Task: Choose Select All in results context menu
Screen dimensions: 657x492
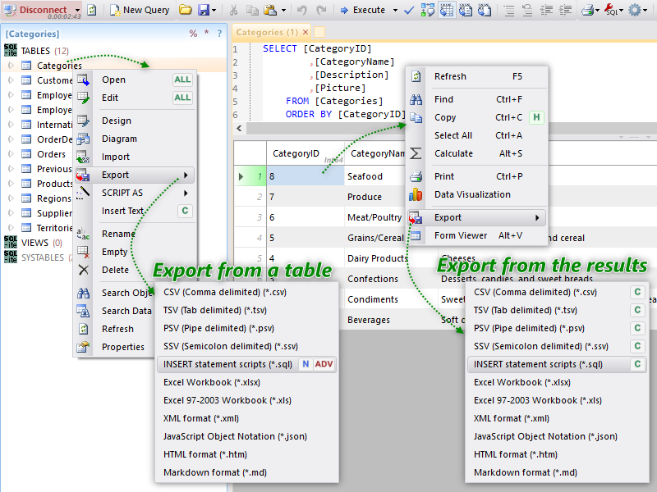Action: pos(477,135)
